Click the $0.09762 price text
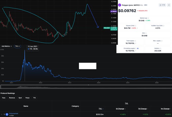The width and height of the screenshot is (172, 117). (x=127, y=11)
